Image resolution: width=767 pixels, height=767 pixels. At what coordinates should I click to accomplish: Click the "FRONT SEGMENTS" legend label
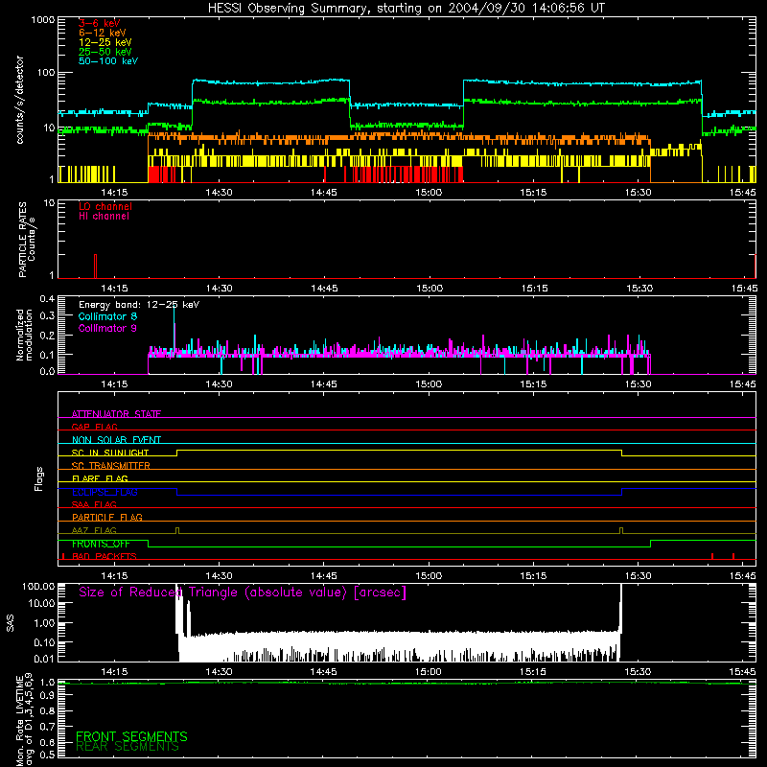coord(131,736)
